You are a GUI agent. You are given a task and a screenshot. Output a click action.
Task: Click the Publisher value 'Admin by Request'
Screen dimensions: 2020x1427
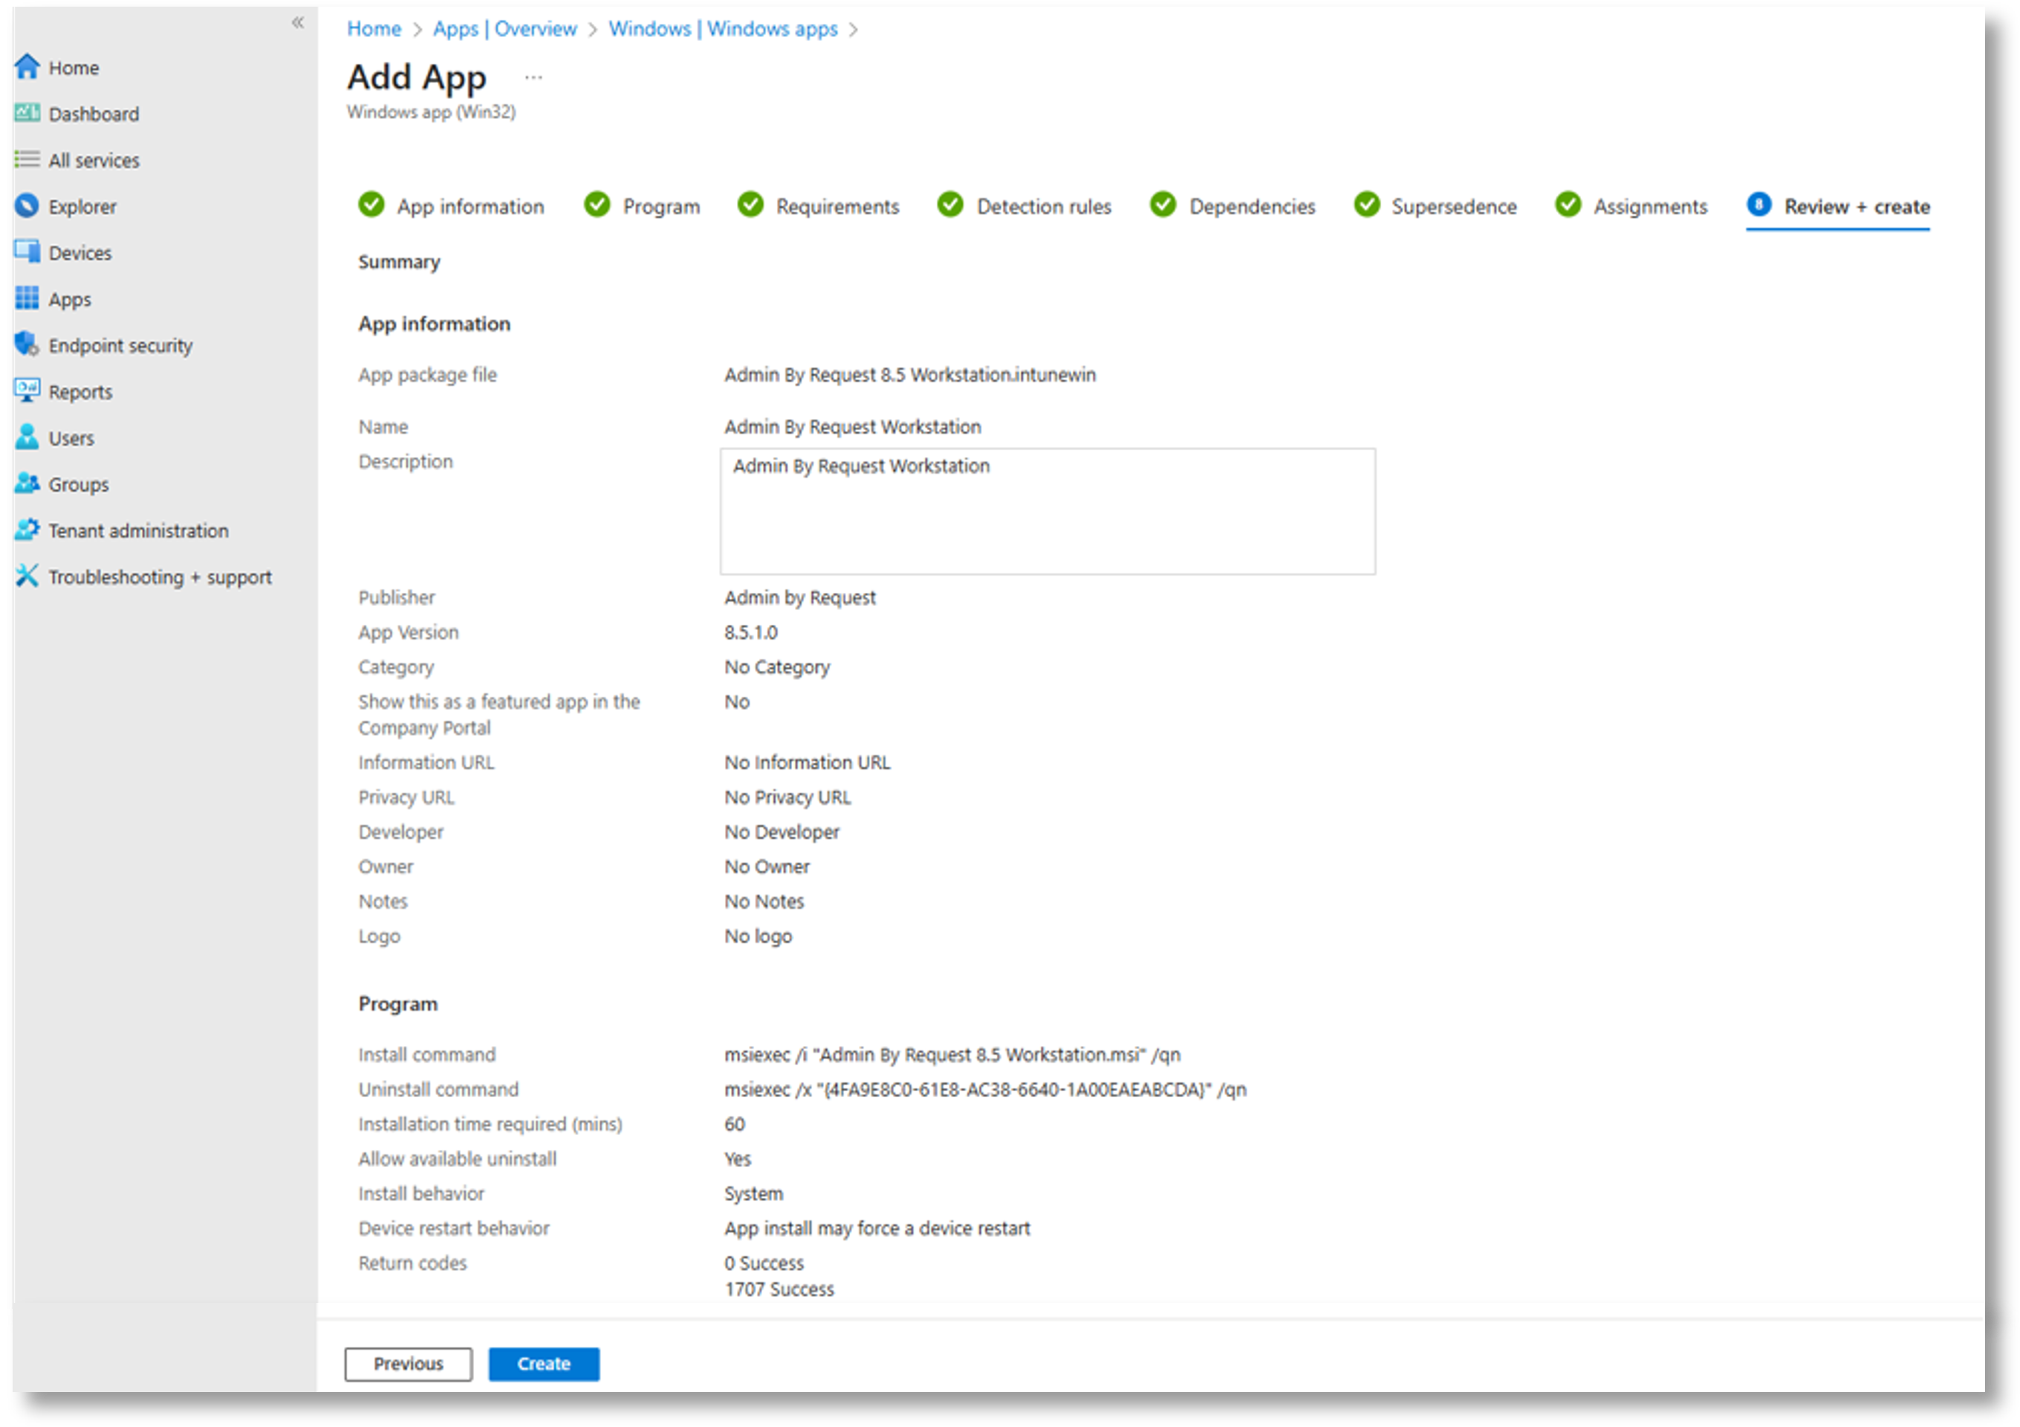coord(799,597)
